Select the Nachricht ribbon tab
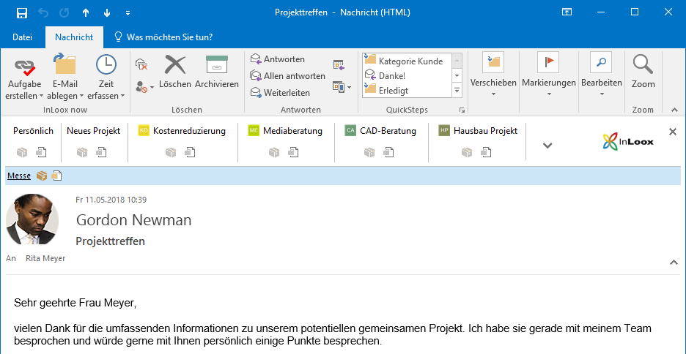Viewport: 686px width, 354px height. point(74,37)
